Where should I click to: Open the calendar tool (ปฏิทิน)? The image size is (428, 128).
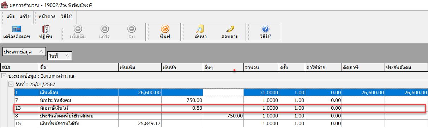(46, 32)
